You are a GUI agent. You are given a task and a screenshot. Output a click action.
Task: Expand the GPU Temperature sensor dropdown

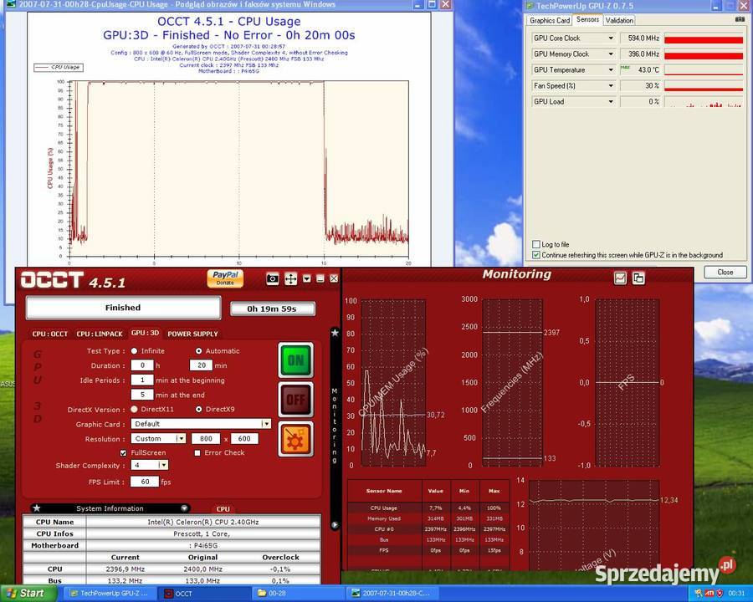click(611, 69)
